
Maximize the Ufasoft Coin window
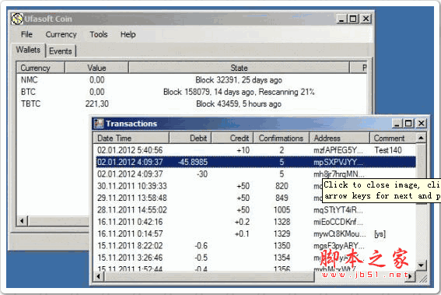(353, 19)
